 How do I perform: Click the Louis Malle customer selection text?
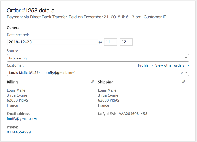point(42,73)
